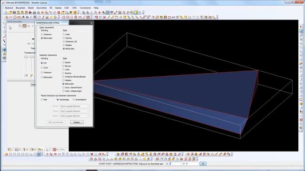
Task: Click the highlighted blue zoom icon in top toolbar
Action: click(x=108, y=13)
